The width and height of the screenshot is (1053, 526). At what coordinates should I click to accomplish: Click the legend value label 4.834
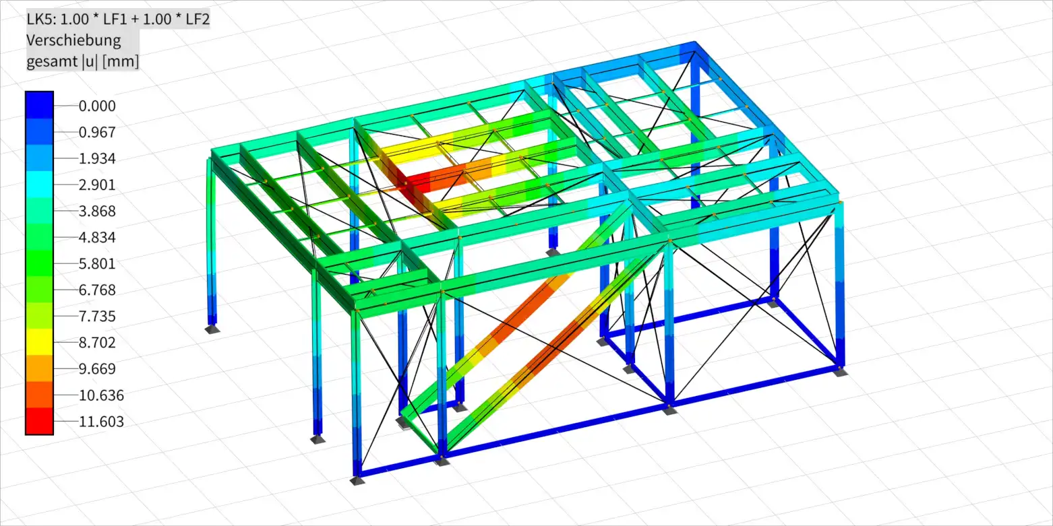click(98, 238)
